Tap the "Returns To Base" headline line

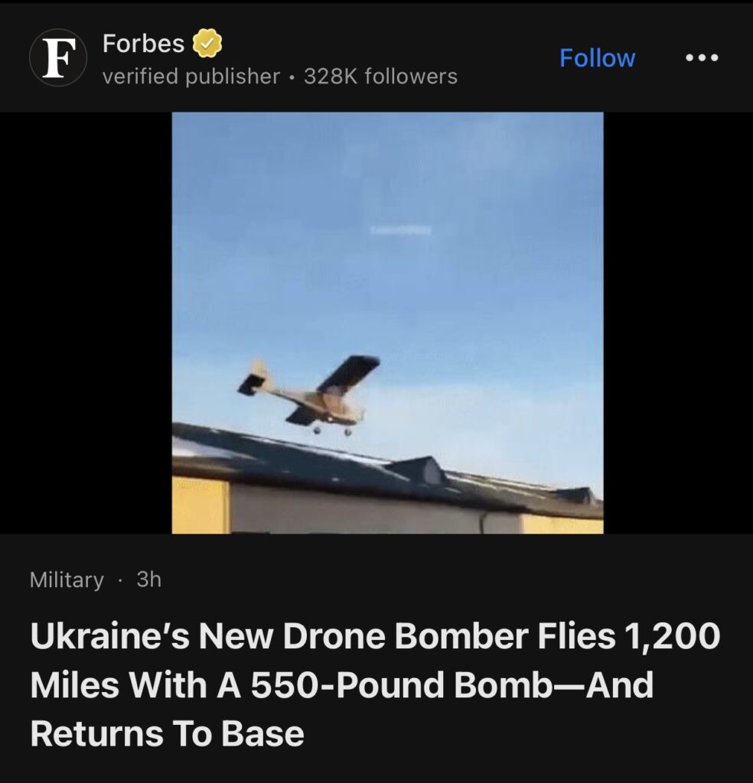point(167,733)
